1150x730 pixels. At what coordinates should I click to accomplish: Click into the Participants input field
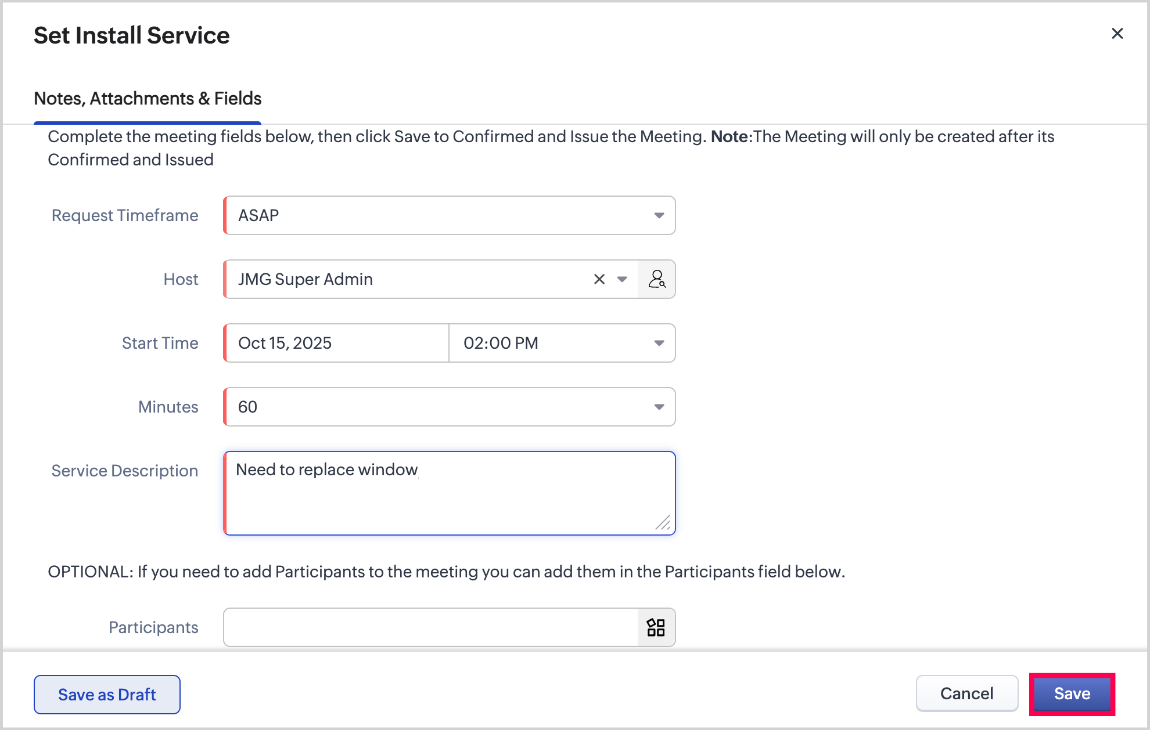[x=430, y=627]
